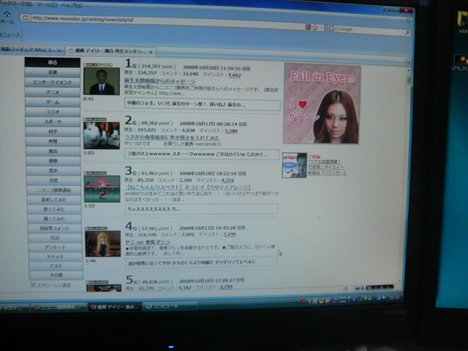Select the 音楽 category button
Viewport: 468px width, 351px height.
coord(53,72)
